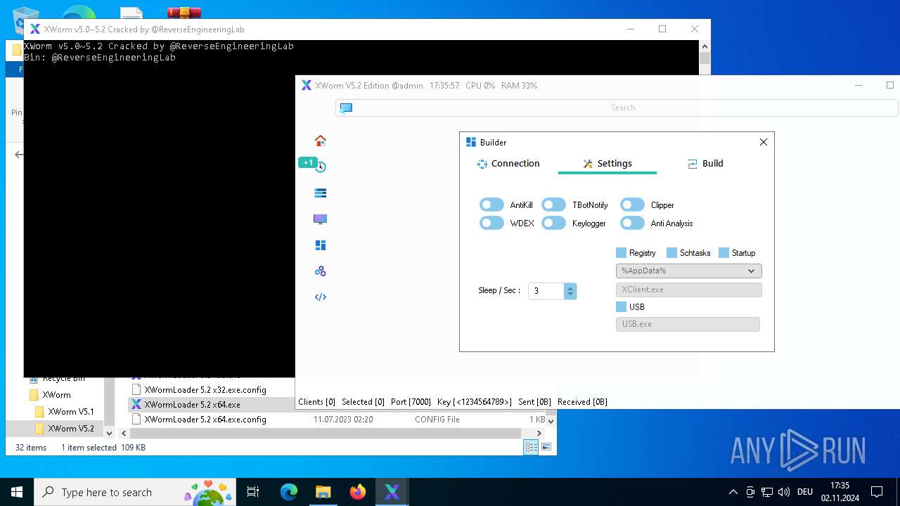Enable the Keylogger switch
900x506 pixels.
[553, 223]
